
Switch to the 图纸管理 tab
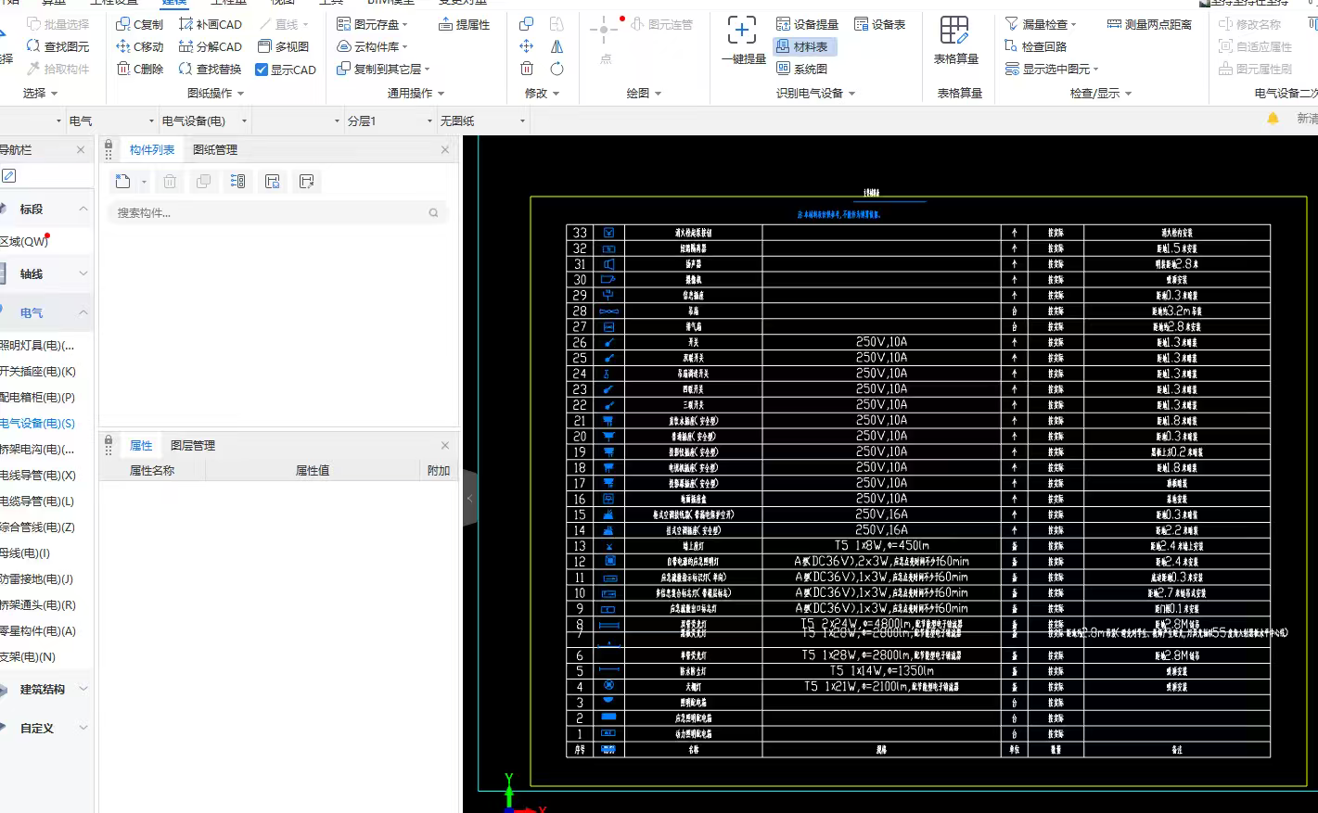tap(215, 149)
